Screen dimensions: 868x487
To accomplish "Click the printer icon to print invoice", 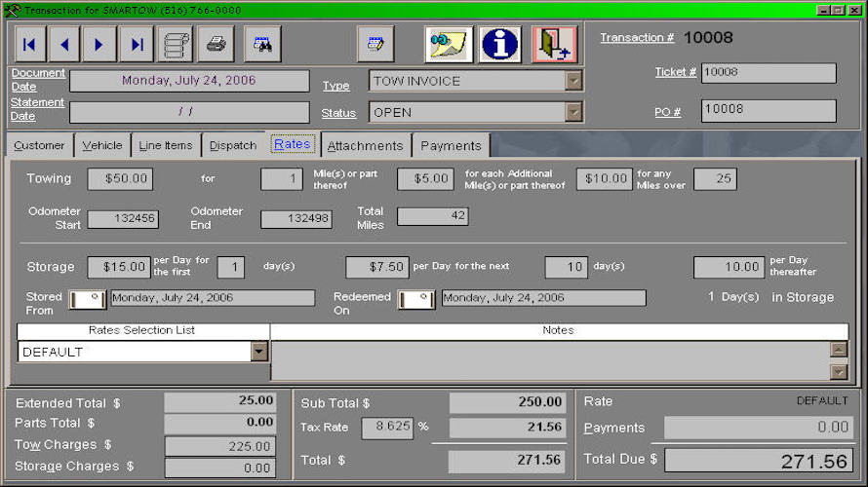I will [x=216, y=44].
